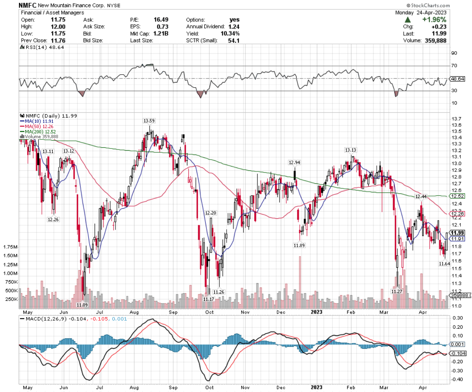Image resolution: width=472 pixels, height=392 pixels.
Task: Click the 11.64 recent low label
Action: click(x=445, y=264)
